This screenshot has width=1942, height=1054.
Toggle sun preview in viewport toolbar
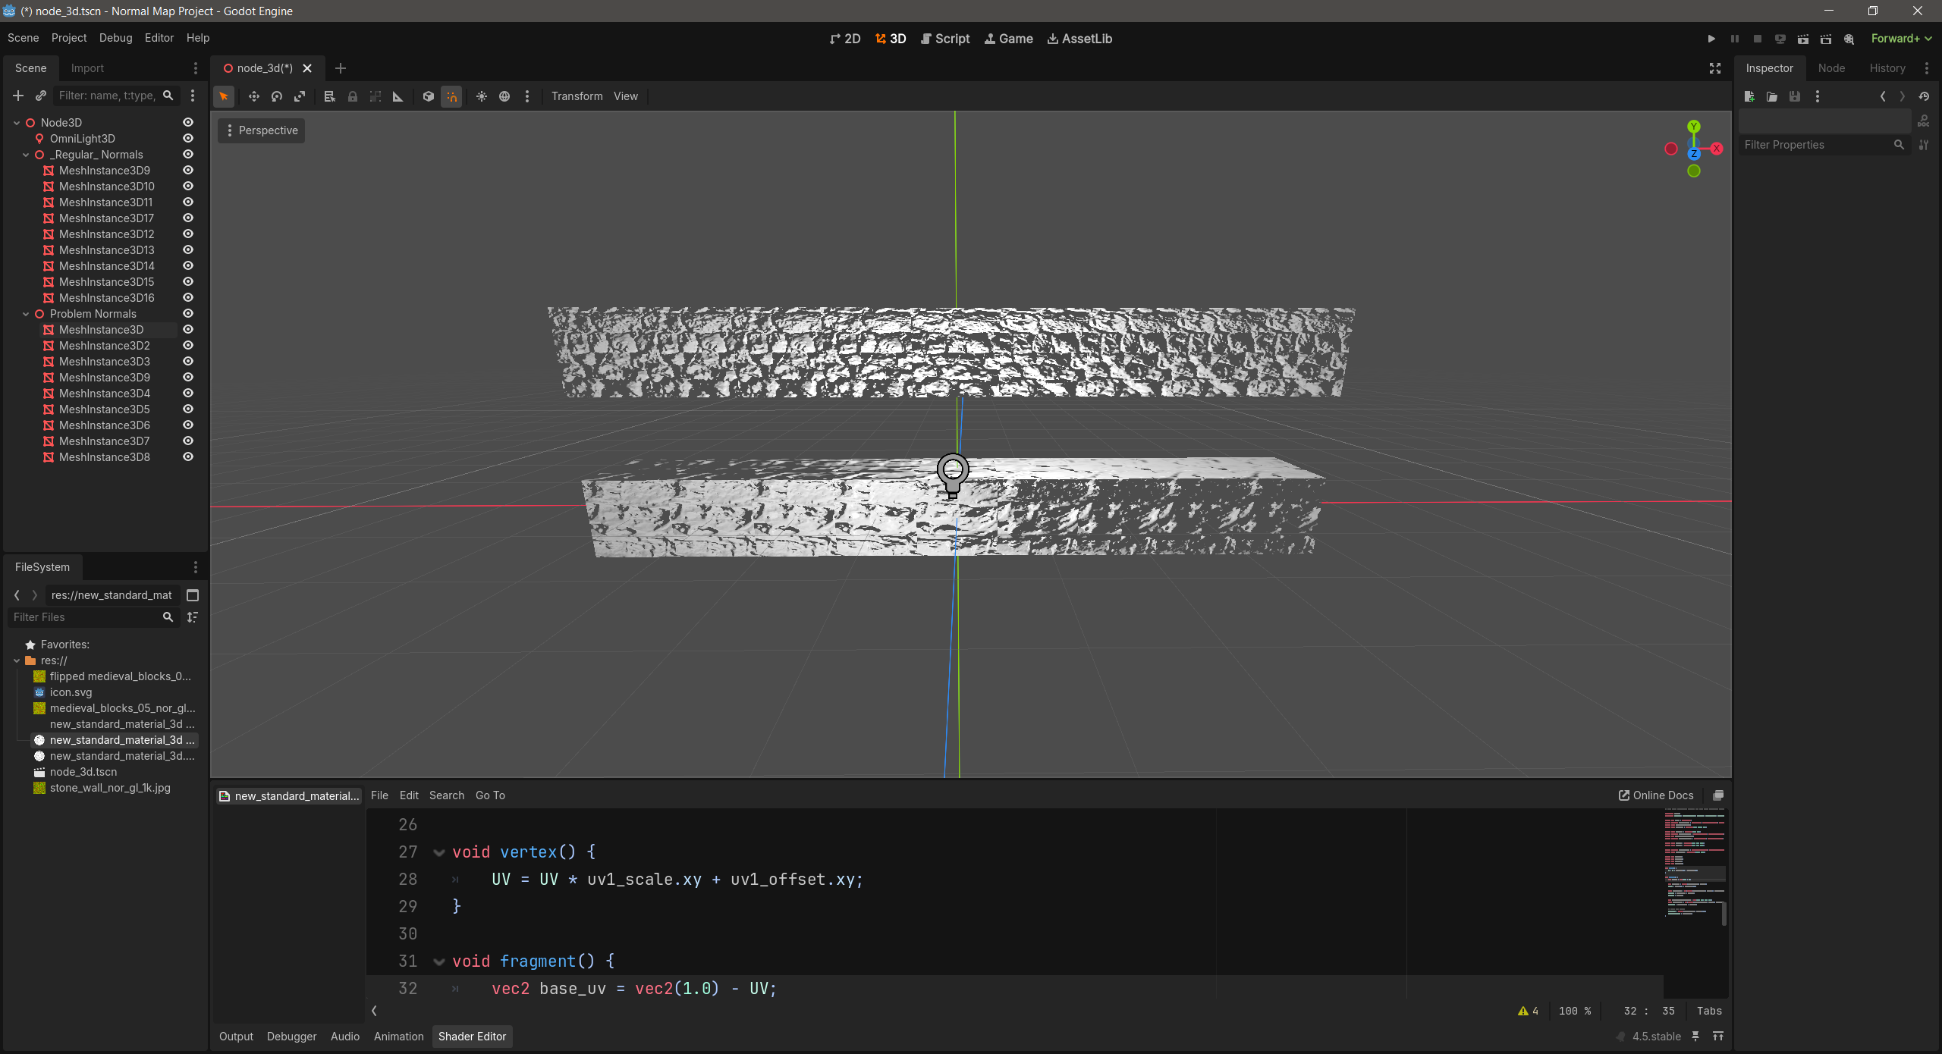click(482, 96)
